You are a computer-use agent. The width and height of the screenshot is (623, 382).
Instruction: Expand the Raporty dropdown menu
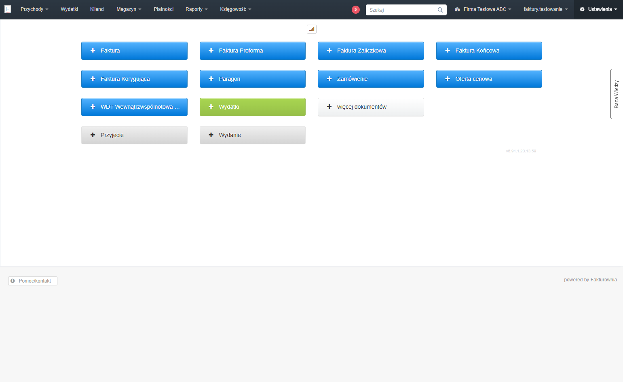pos(196,9)
